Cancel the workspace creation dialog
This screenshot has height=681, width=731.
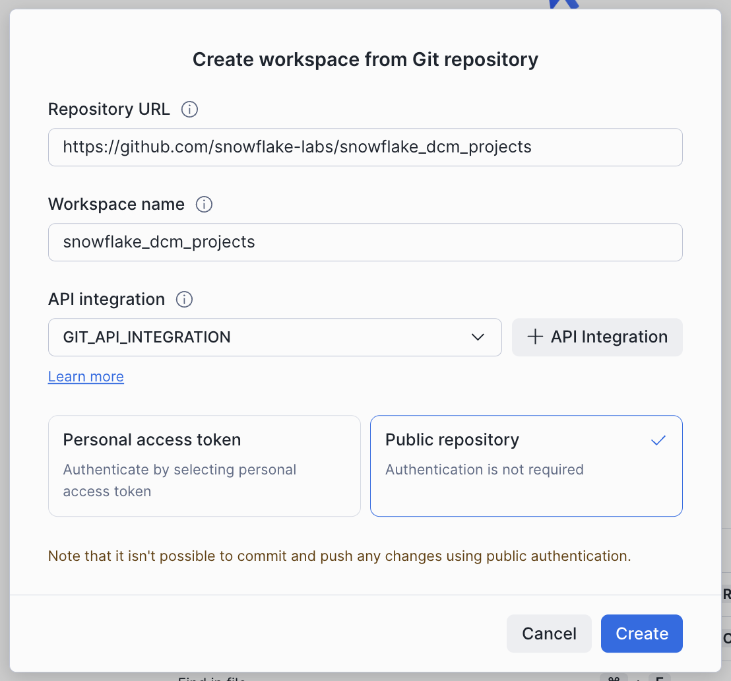coord(549,633)
